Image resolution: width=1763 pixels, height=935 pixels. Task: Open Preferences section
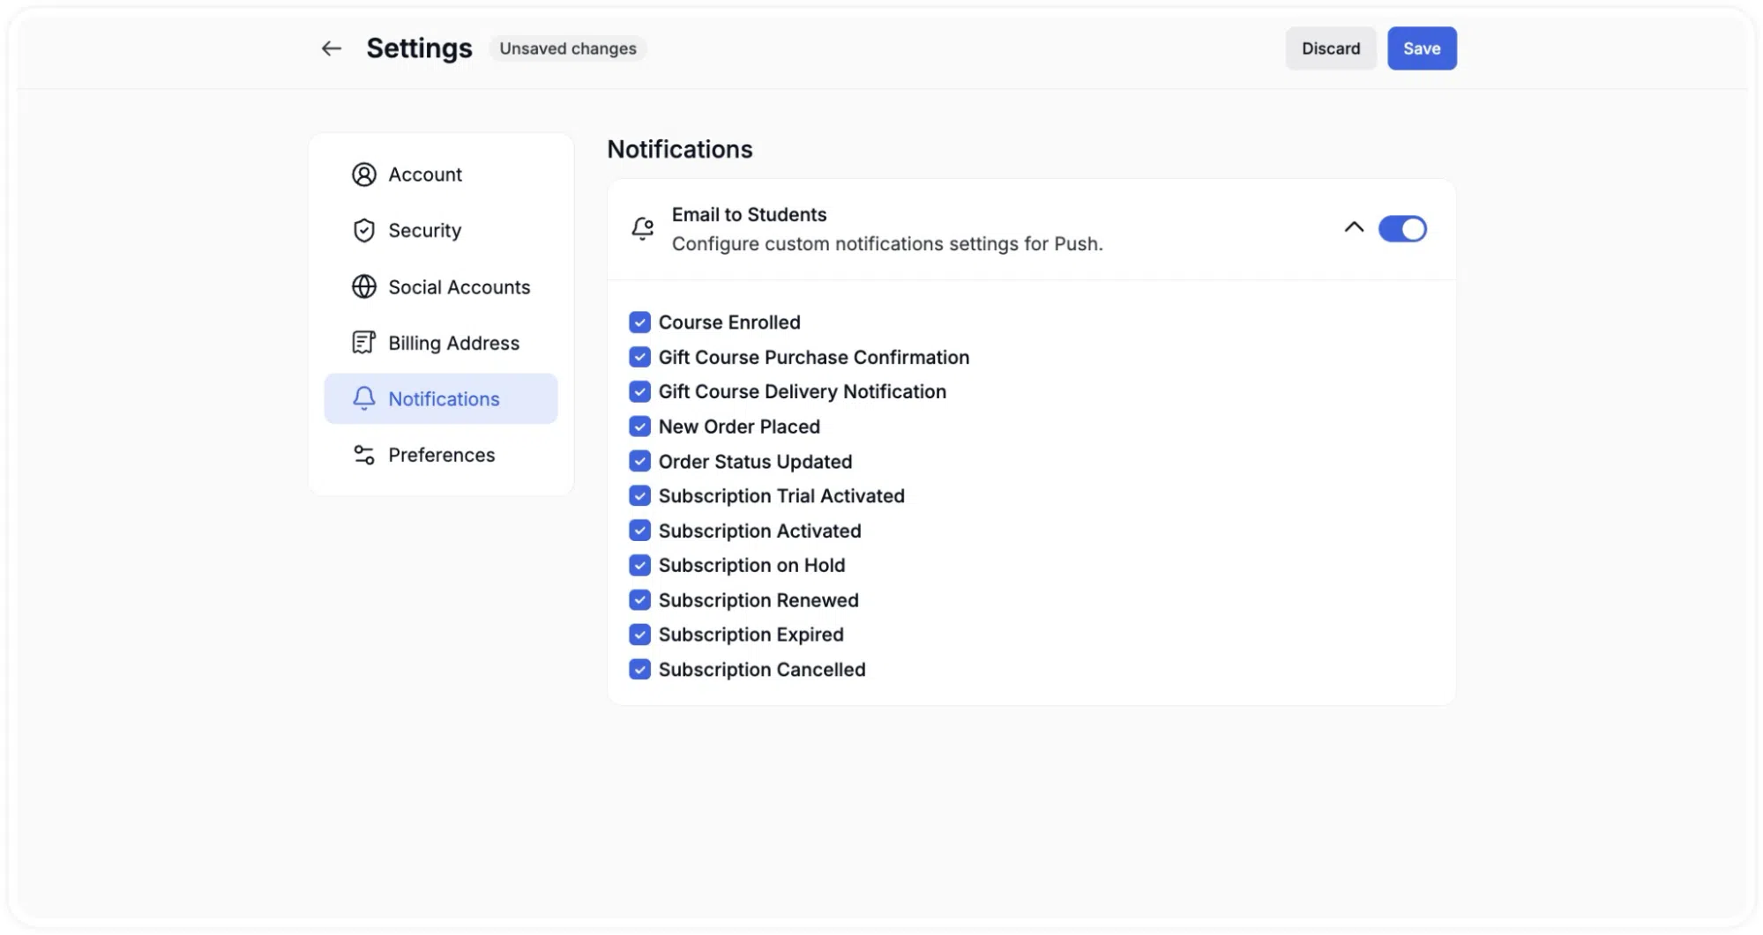pyautogui.click(x=441, y=455)
